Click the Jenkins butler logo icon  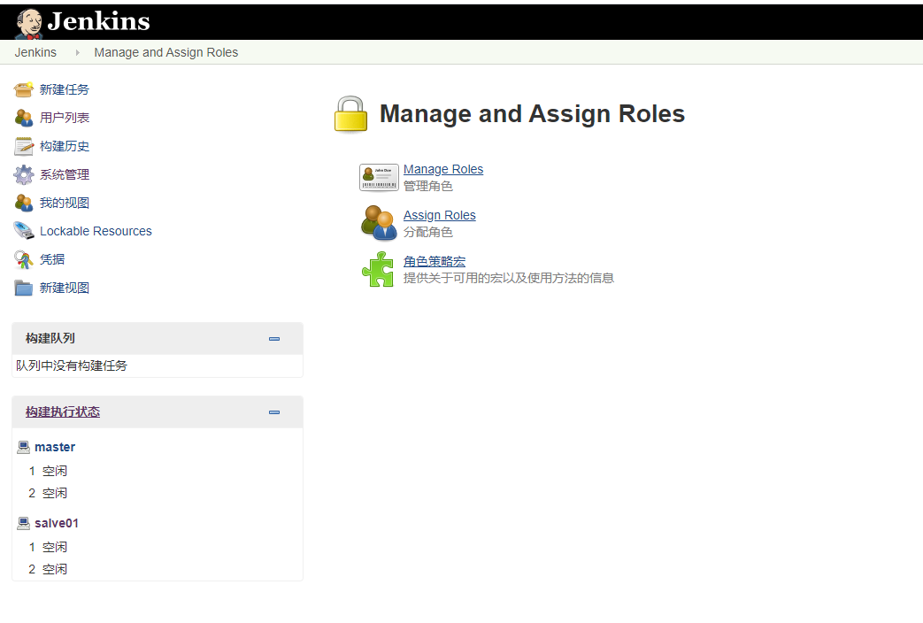(x=28, y=22)
